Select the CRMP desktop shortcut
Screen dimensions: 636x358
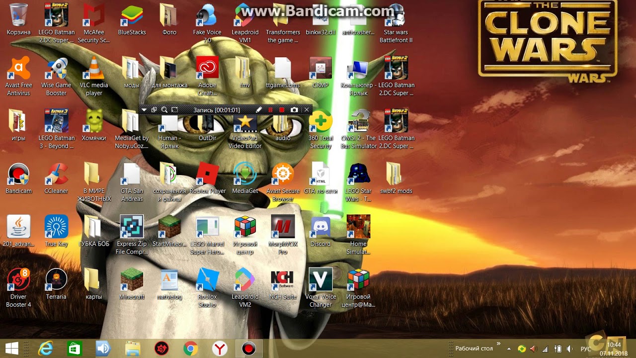click(x=320, y=73)
